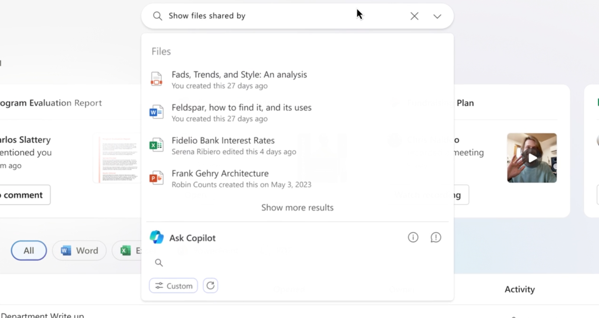Screen dimensions: 599x318
Task: Click the 'Carlos Slattery' name on card
Action: coord(25,140)
